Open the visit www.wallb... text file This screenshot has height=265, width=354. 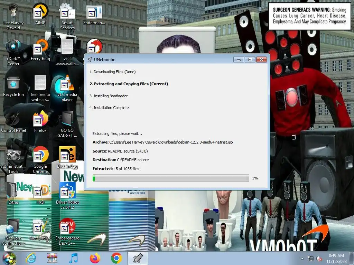[67, 52]
